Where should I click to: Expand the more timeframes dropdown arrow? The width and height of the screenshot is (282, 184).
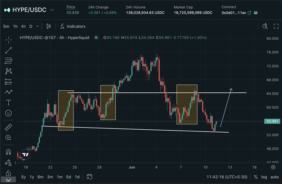[37, 26]
